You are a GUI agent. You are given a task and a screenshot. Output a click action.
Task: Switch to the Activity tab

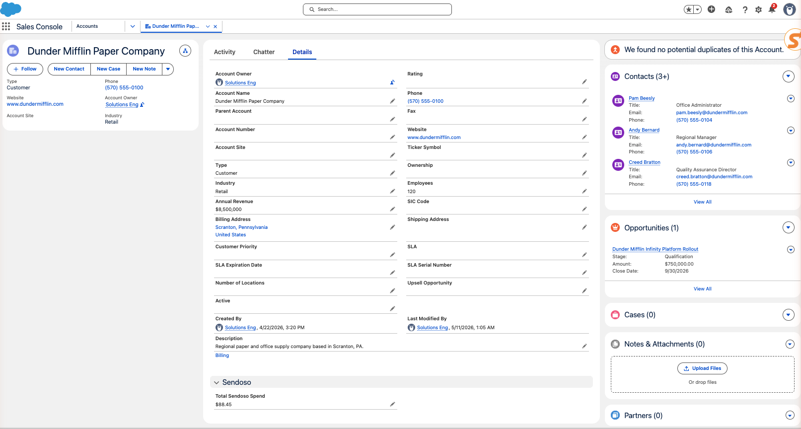tap(224, 52)
